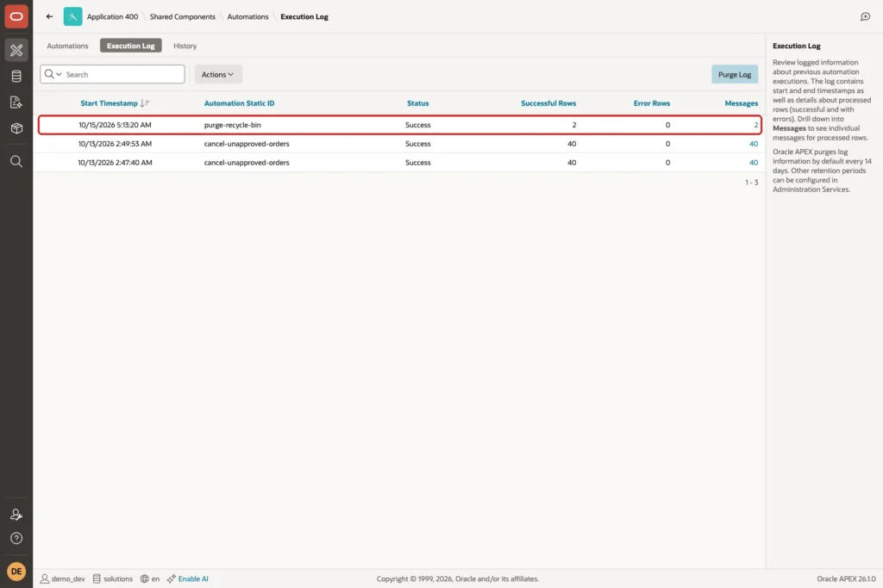Click cancel-unapproved-orders in 2:47:40 AM row
Image resolution: width=883 pixels, height=588 pixels.
247,163
